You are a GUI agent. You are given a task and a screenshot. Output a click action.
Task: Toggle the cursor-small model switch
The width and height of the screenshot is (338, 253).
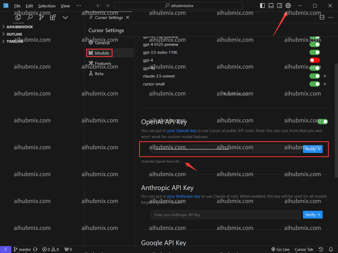315,84
